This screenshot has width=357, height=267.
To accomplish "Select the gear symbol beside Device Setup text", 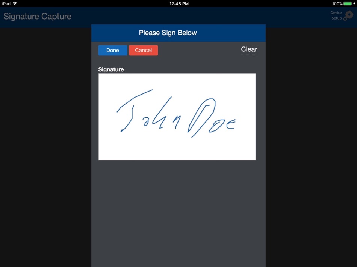I will pos(349,15).
